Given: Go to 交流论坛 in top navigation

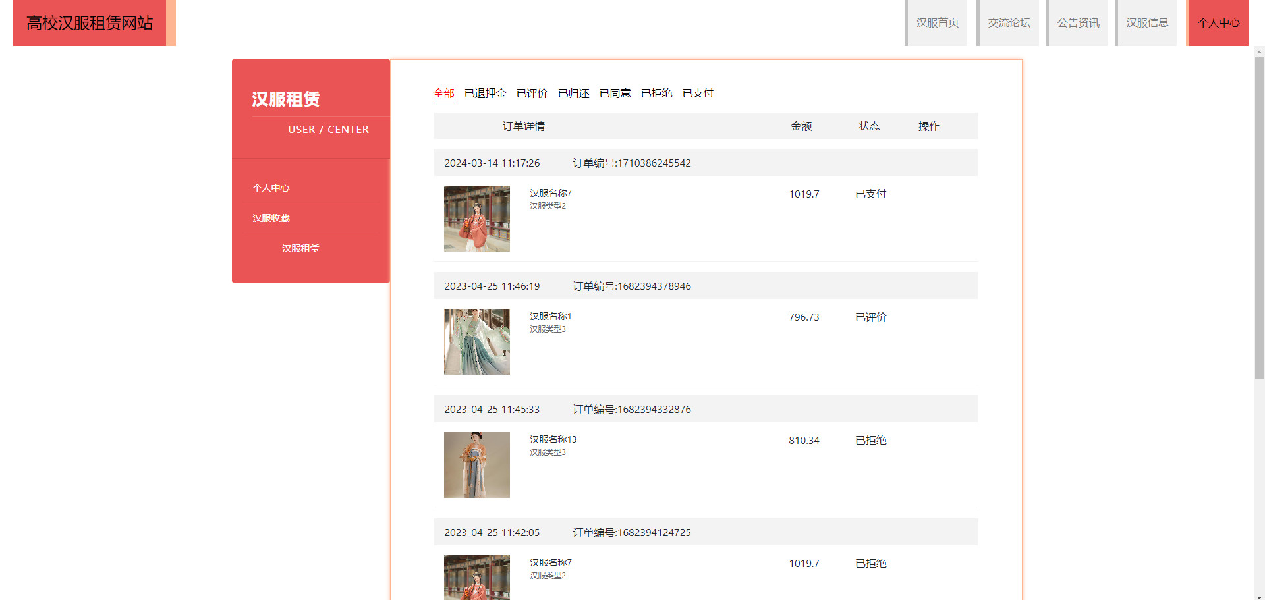Looking at the screenshot, I should [x=1009, y=23].
